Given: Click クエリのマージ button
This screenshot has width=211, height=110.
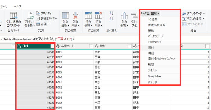Looking at the screenshot, I should click(193, 13).
